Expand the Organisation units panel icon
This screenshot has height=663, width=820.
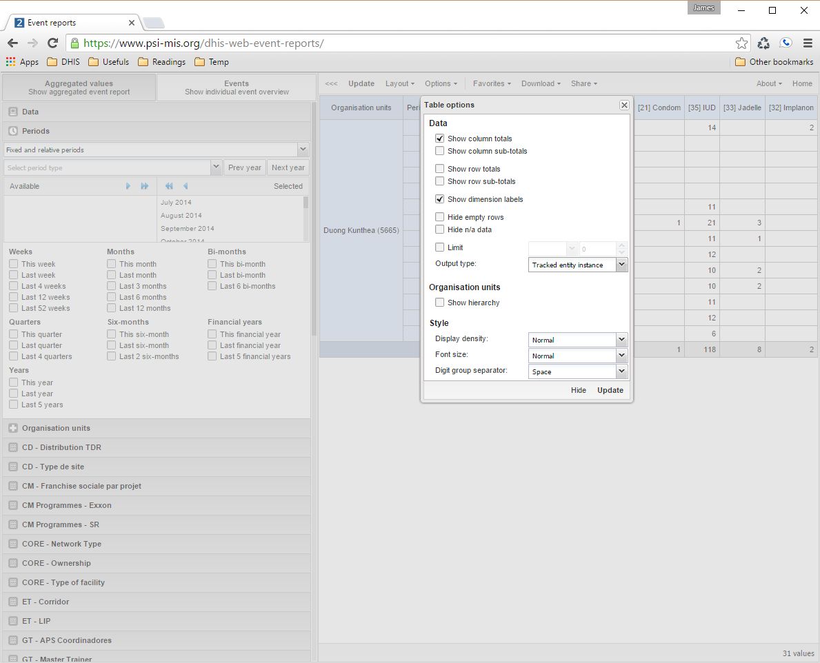[12, 428]
